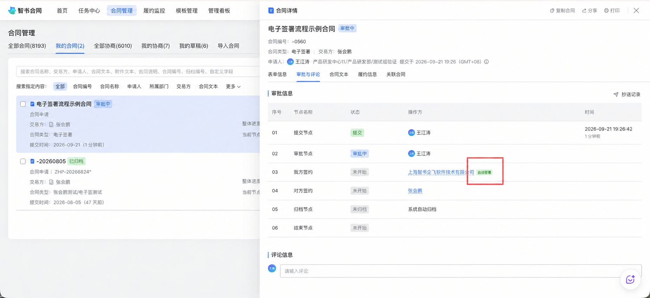
Task: Click the 打印 print button
Action: click(x=612, y=11)
